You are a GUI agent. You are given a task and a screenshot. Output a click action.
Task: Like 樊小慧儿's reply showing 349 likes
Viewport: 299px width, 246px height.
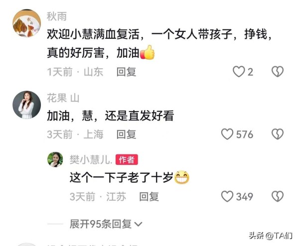click(227, 196)
